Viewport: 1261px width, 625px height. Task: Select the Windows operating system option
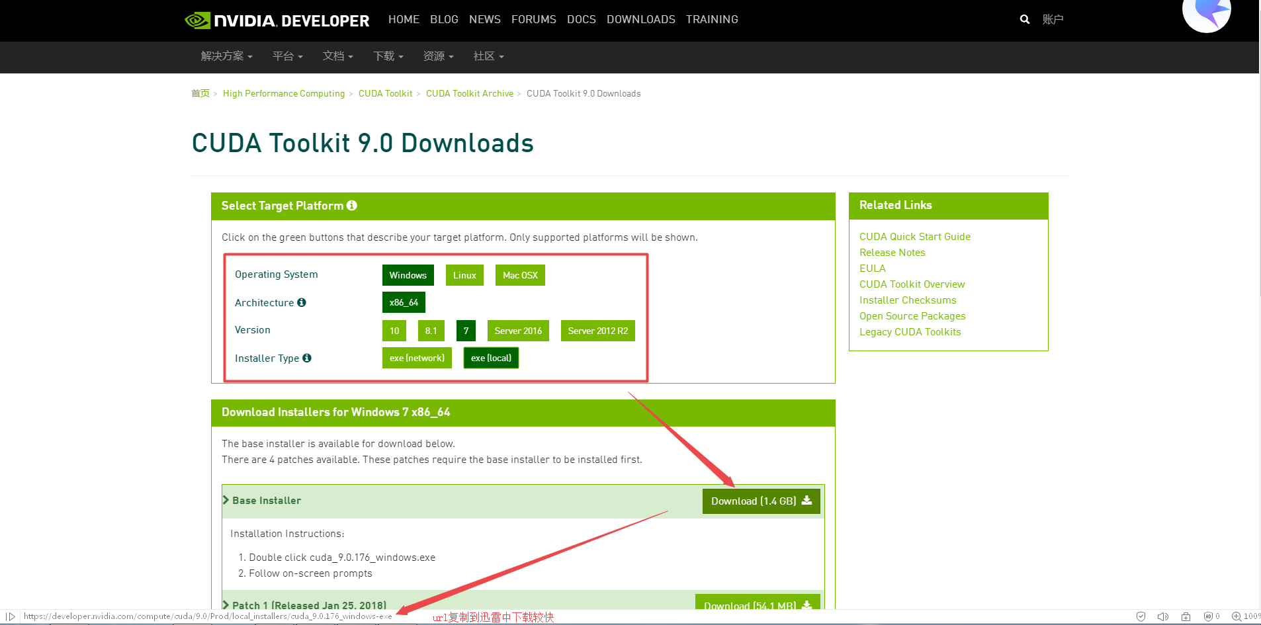408,275
